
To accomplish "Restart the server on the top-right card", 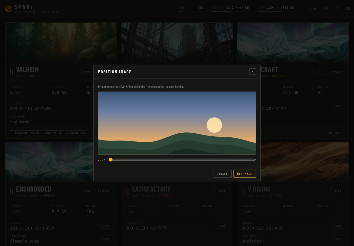I will click(x=336, y=72).
